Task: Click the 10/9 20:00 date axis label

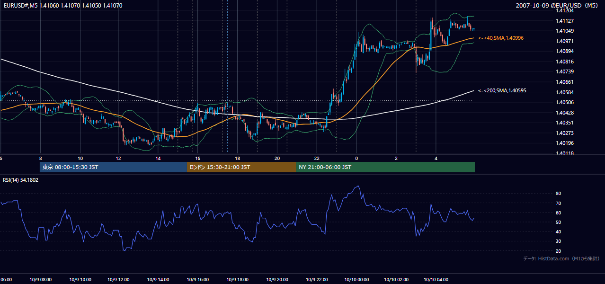Action: 277,279
